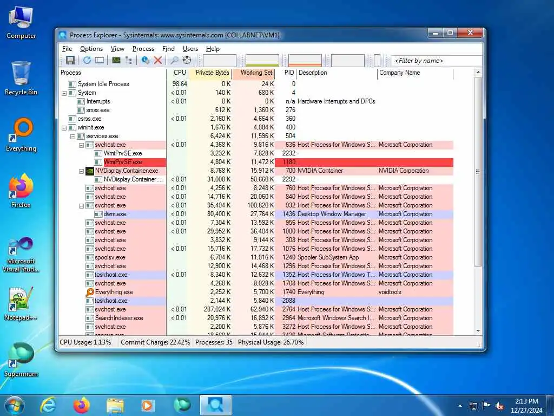Select the Microsoft Visual Studio desktop shortcut
554x416 pixels.
coord(21,255)
